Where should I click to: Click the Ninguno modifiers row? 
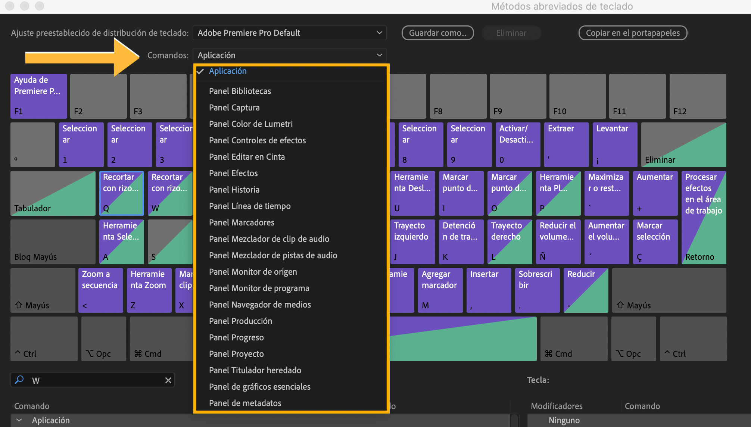click(x=639, y=420)
